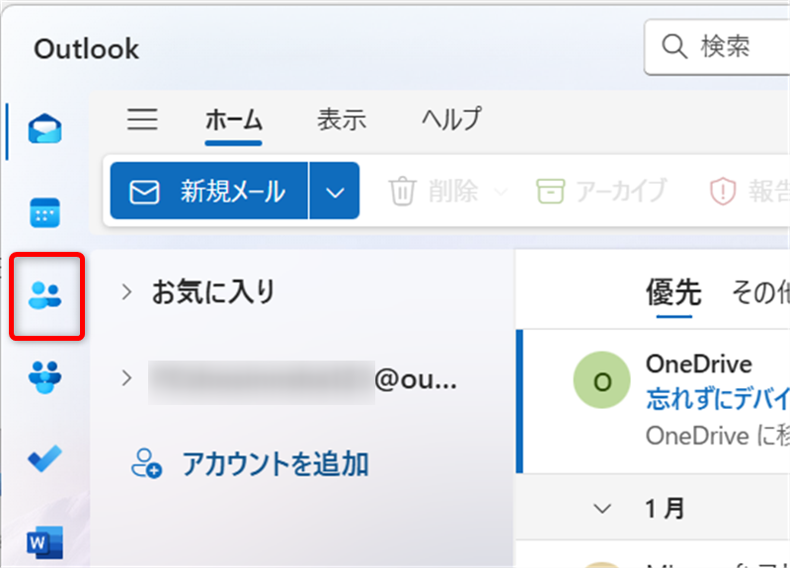Screen dimensions: 790x568
Task: Launch Word from the sidebar
Action: (45, 541)
